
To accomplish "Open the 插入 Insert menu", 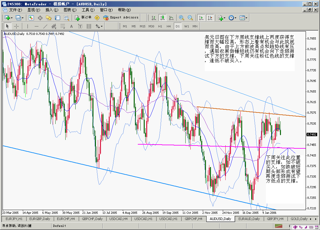I will (52, 10).
